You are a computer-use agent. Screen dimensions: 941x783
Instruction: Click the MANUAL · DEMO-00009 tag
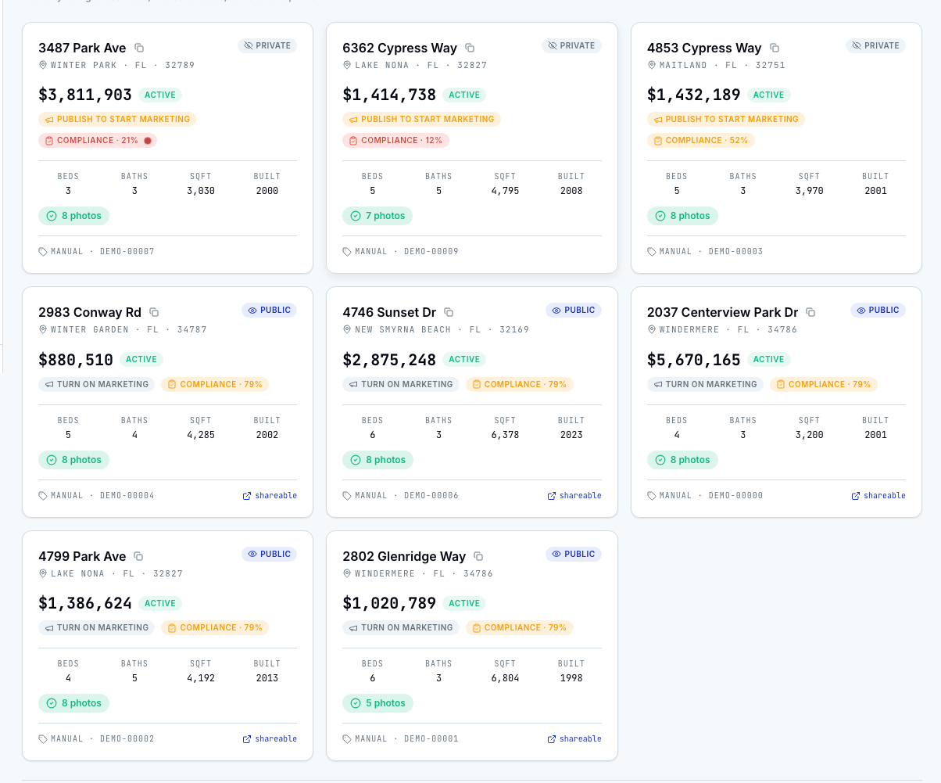[x=400, y=252]
